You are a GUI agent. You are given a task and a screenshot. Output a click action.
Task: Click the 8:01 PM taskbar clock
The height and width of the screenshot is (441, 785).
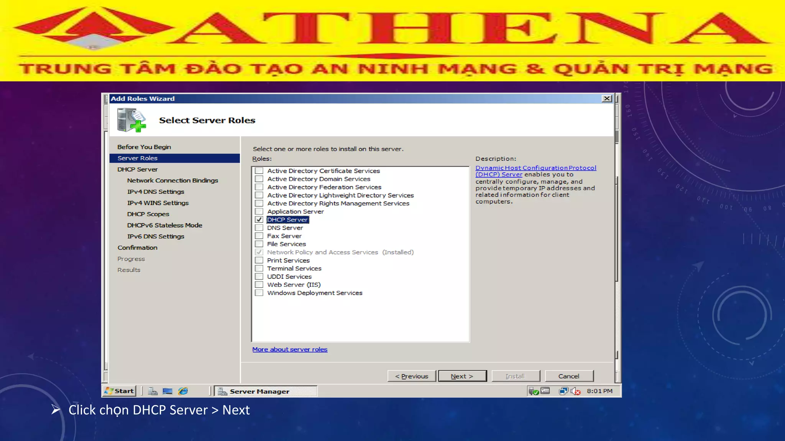coord(599,391)
